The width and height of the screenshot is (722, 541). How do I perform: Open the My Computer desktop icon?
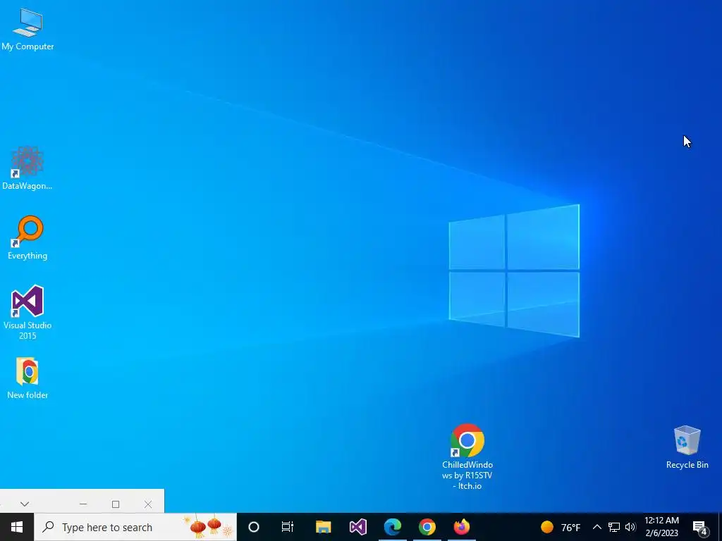(27, 29)
